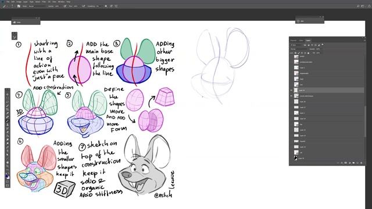Open smoothing options gear
This screenshot has height=209, width=372.
[x=106, y=6]
